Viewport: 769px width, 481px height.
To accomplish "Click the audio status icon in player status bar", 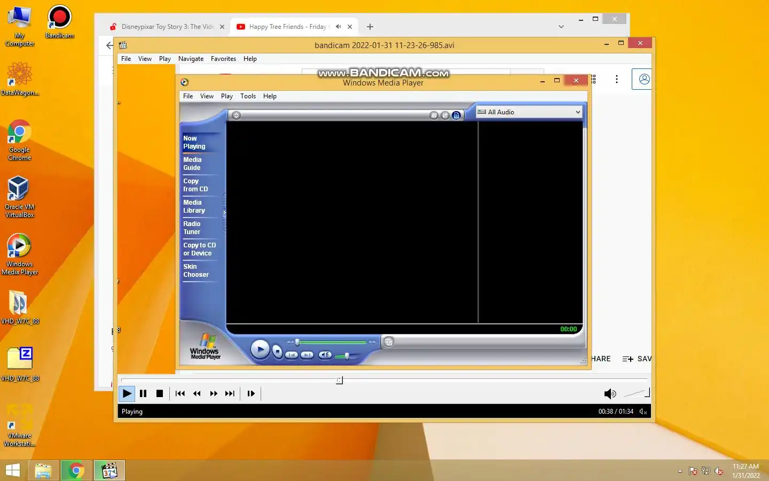I will click(643, 412).
